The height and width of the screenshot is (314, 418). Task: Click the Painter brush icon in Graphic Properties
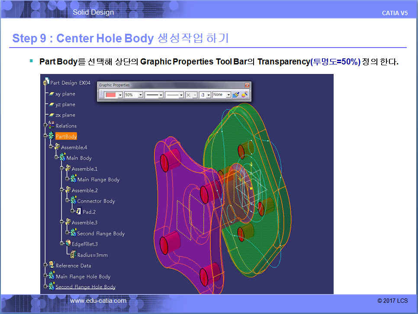(x=235, y=95)
